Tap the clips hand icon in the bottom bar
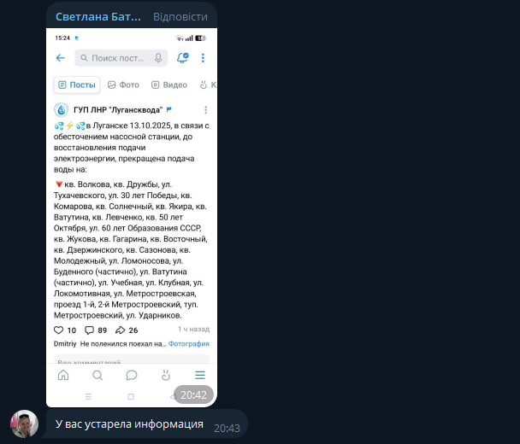520x444 pixels. point(166,375)
